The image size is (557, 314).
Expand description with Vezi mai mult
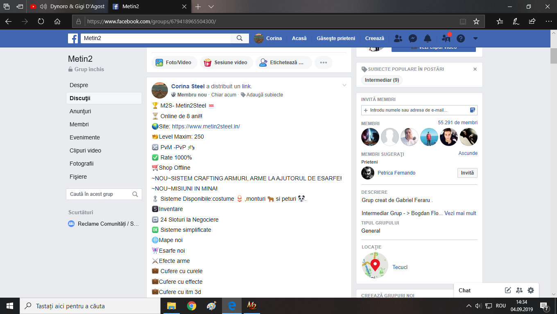460,213
